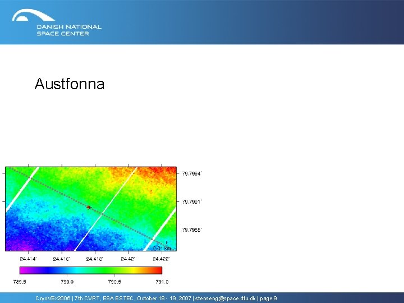
Task: Click the Danish National Space Center arch logo
Action: pos(33,15)
